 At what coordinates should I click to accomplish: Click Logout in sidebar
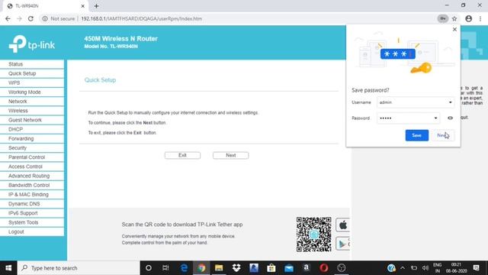[32, 232]
